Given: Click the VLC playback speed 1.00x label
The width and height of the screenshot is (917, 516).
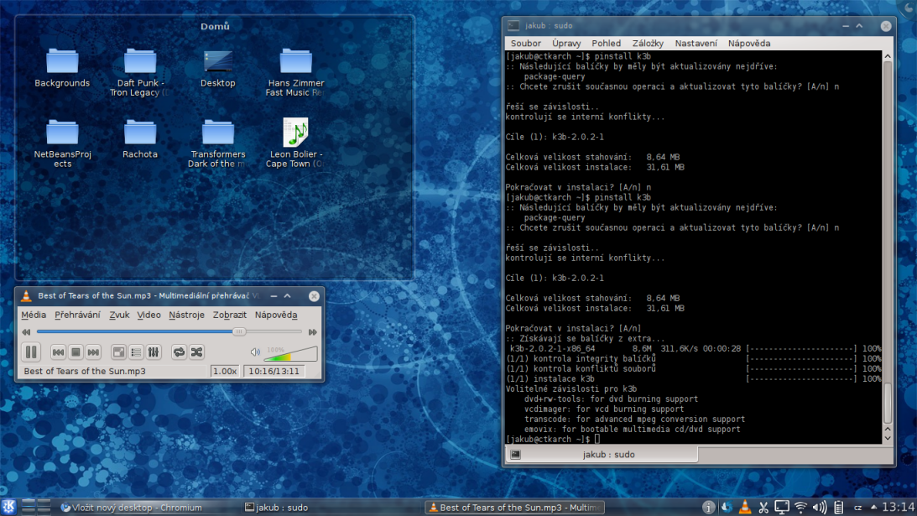Looking at the screenshot, I should pyautogui.click(x=224, y=371).
